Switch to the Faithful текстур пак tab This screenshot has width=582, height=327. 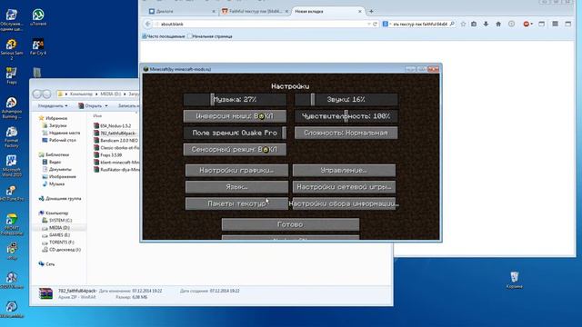point(256,12)
